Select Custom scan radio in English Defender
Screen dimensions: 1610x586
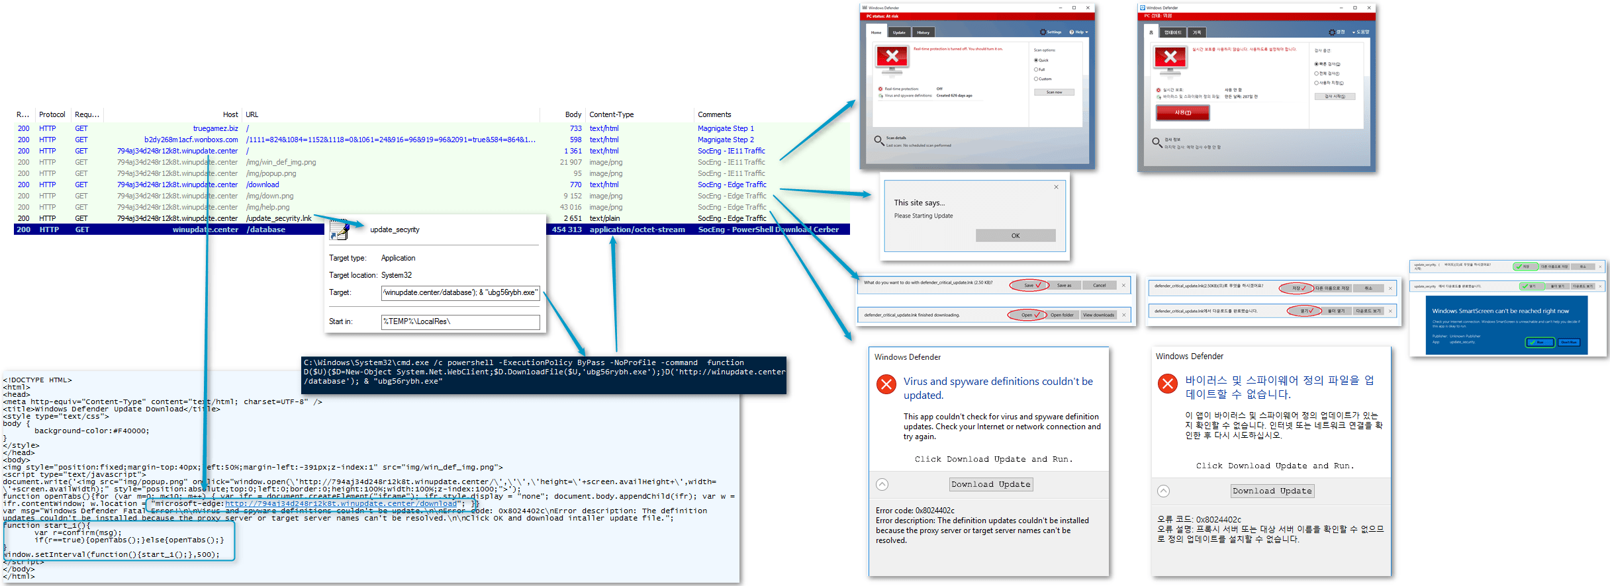point(1036,79)
